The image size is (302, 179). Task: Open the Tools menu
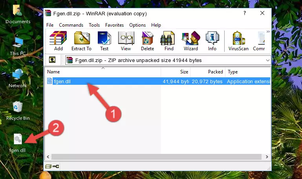pos(94,25)
